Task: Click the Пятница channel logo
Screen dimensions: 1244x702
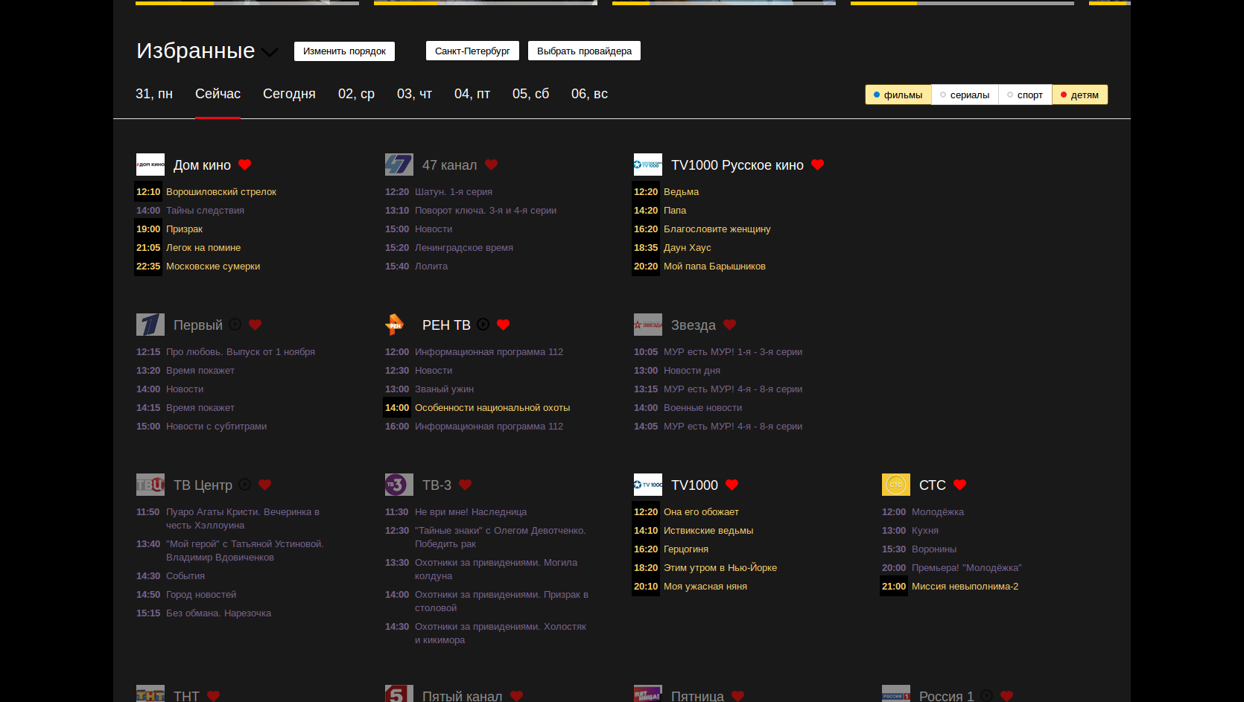Action: tap(648, 694)
